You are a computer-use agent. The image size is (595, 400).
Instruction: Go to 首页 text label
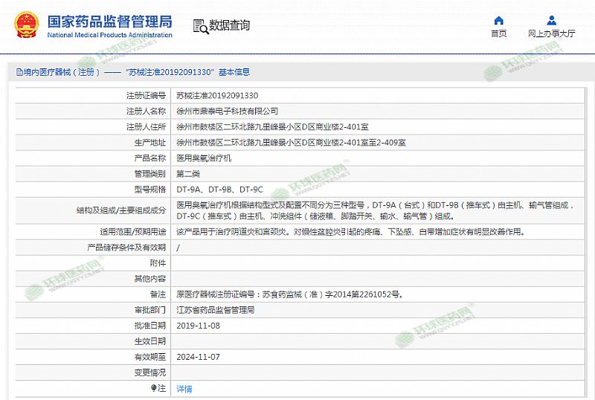click(x=499, y=33)
